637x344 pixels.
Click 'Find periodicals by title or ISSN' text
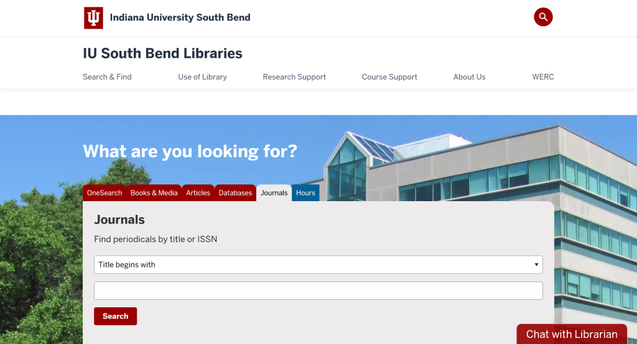(156, 239)
